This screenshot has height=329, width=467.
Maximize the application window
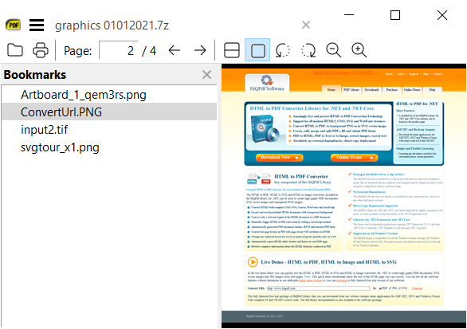point(395,15)
